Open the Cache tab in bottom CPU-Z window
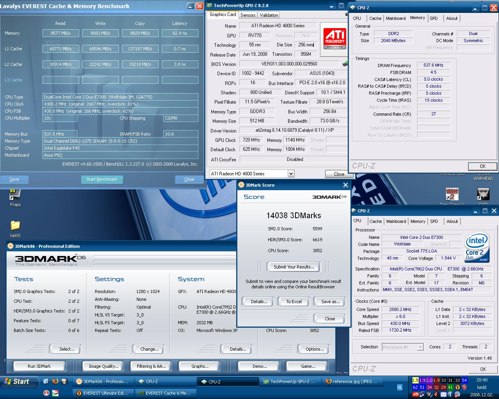The image size is (499, 399). [376, 221]
